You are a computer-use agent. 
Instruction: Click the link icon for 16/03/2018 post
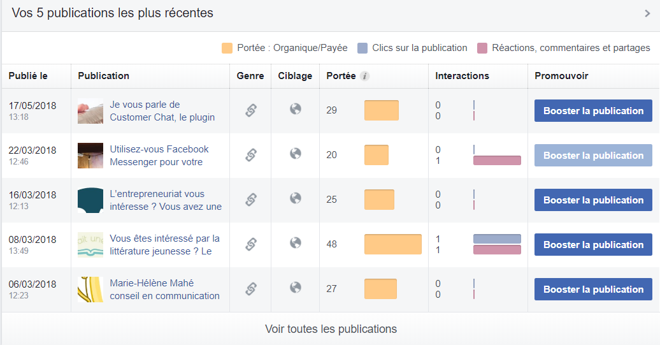tap(251, 200)
